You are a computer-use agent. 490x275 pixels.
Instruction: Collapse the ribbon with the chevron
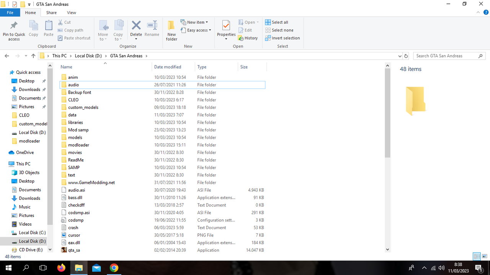(x=478, y=13)
